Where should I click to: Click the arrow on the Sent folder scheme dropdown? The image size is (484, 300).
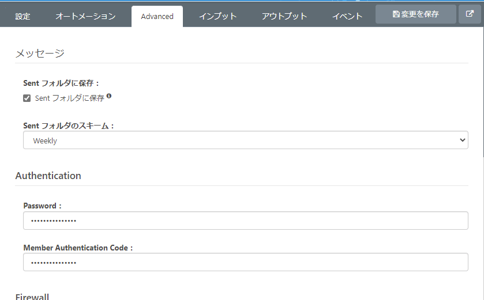462,140
